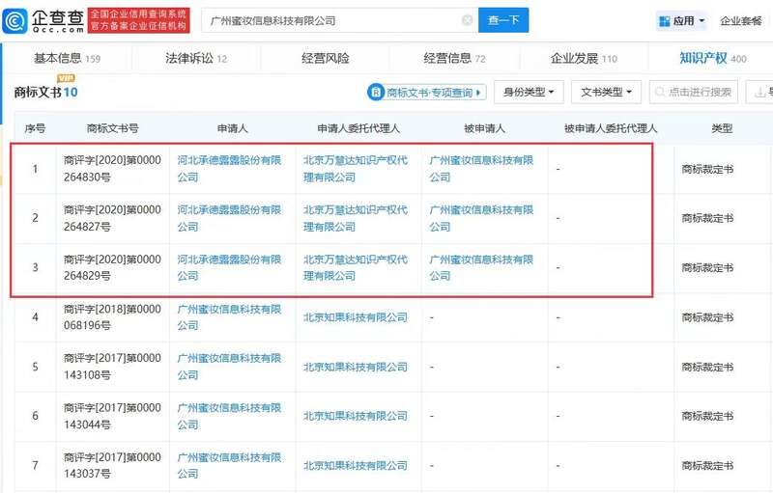This screenshot has width=773, height=493.
Task: Open 北京知果科技有限公司 in row 4
Action: 356,317
